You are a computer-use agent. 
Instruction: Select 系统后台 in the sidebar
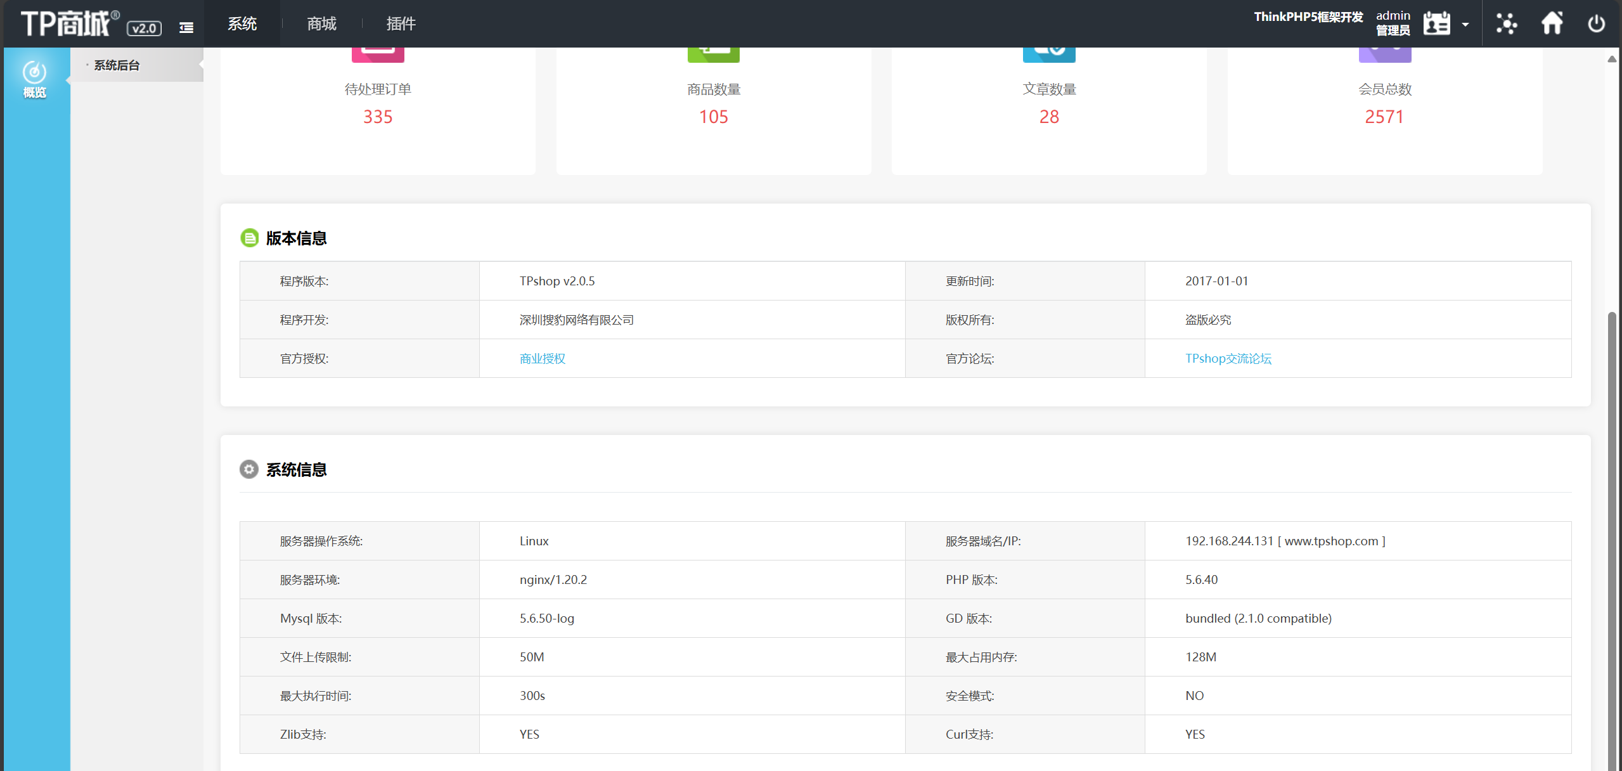click(117, 65)
